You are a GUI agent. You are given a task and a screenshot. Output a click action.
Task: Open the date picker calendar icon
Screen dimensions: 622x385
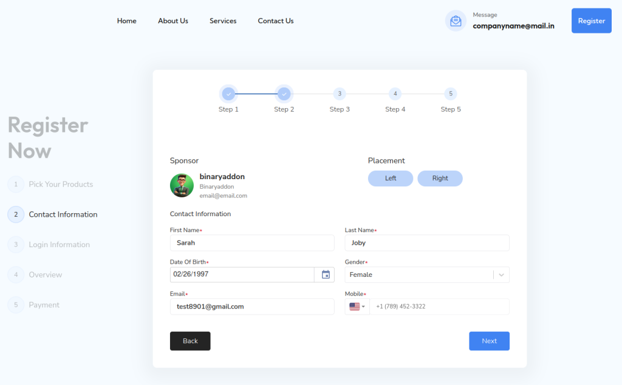[x=326, y=274]
